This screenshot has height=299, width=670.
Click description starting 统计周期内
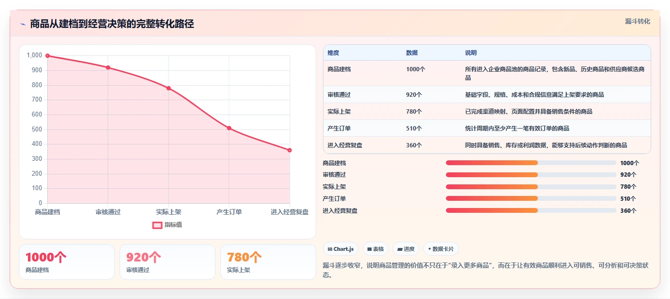[517, 129]
